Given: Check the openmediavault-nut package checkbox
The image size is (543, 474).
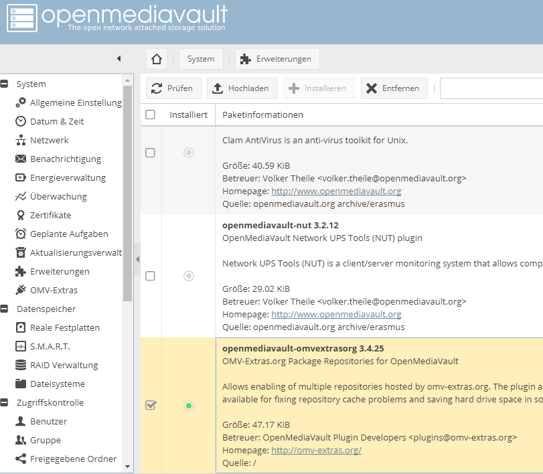Looking at the screenshot, I should 150,276.
